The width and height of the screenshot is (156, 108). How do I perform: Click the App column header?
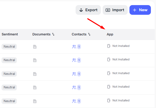pos(110,34)
